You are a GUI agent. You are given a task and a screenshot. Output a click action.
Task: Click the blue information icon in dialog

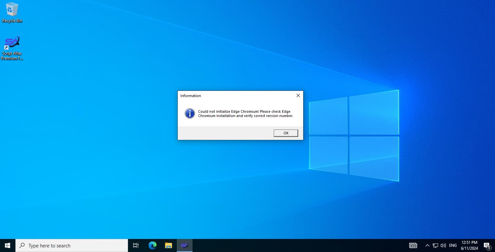(190, 113)
